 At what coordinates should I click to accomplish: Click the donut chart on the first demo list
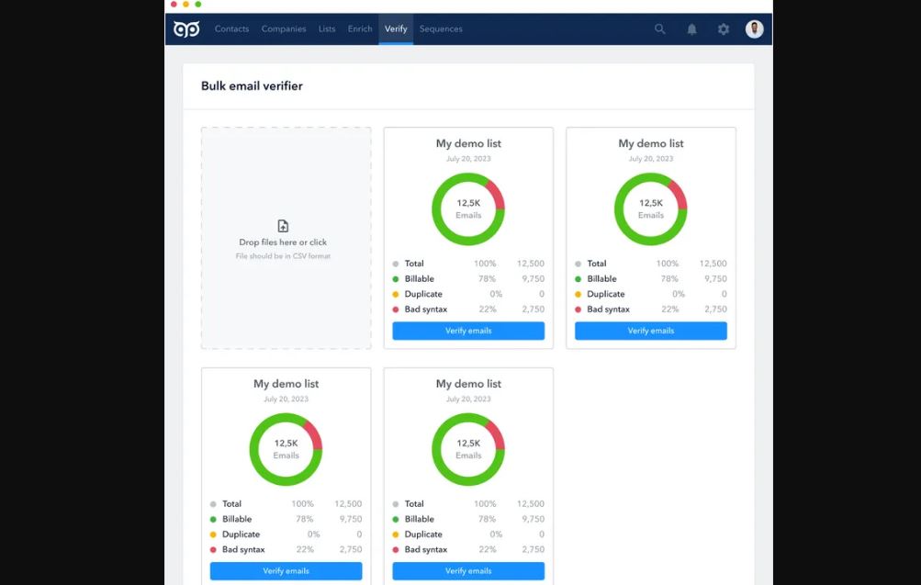(x=468, y=208)
